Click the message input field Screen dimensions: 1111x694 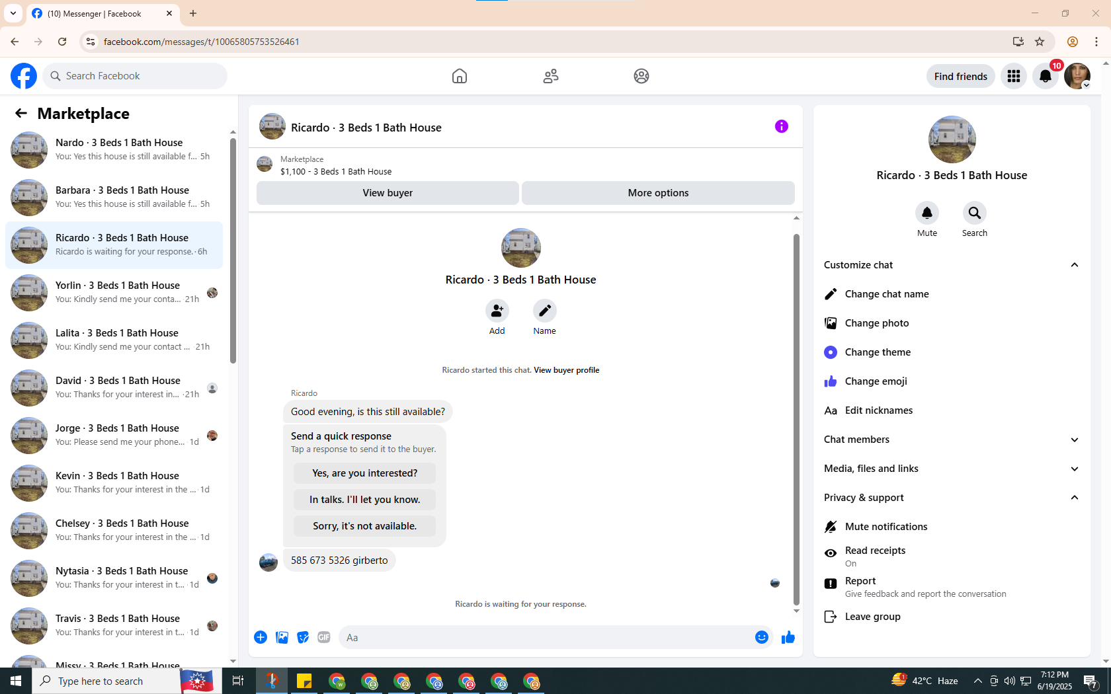[x=546, y=637]
